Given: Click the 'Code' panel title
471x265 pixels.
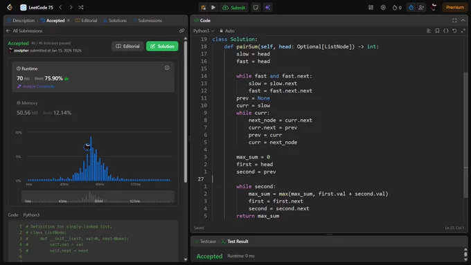Looking at the screenshot, I should 205,20.
